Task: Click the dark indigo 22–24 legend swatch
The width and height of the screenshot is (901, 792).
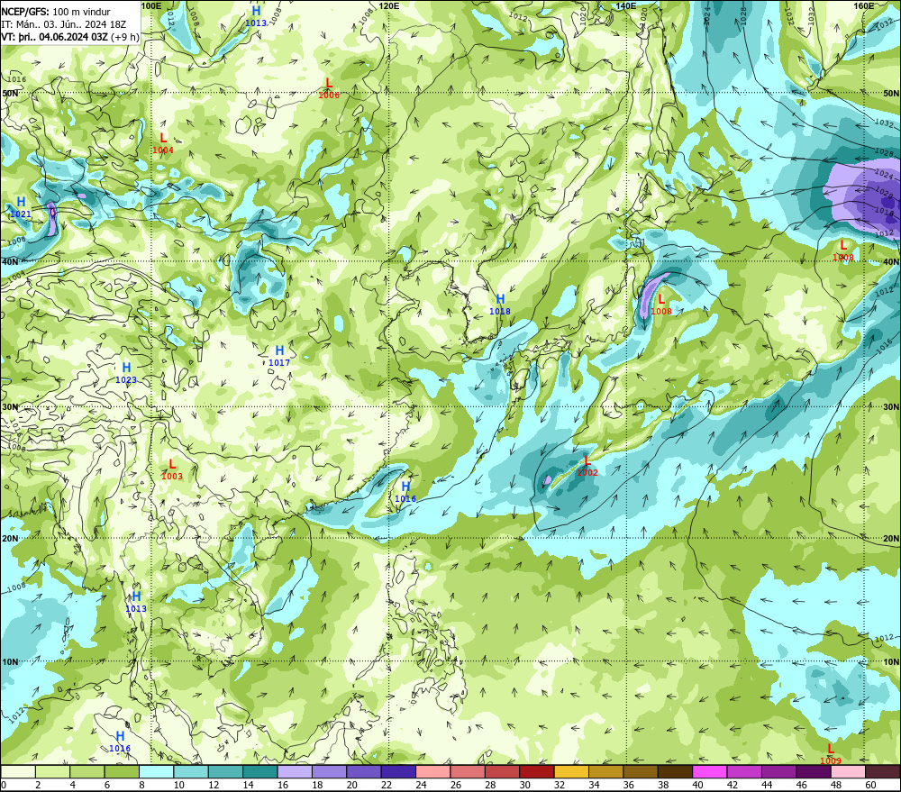Action: pos(398,772)
